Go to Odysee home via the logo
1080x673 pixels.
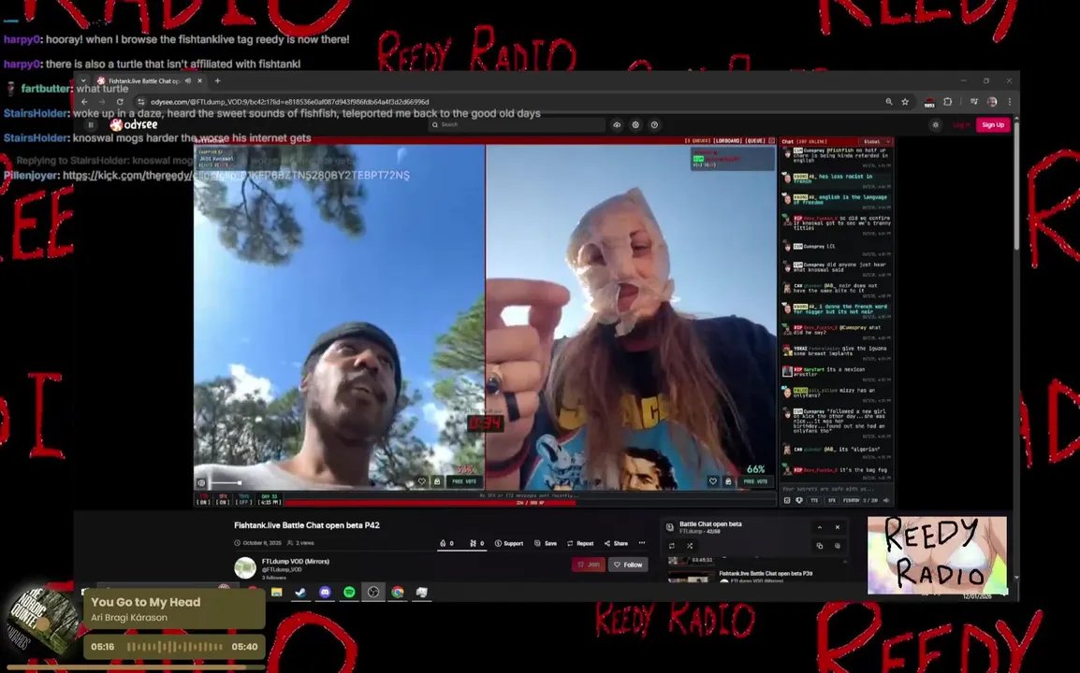click(x=135, y=124)
